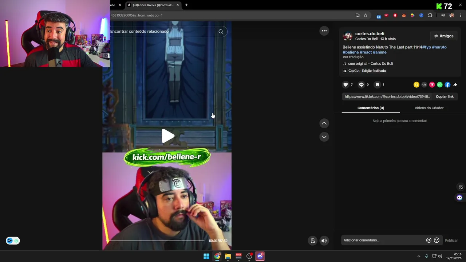Open more share options arrow
This screenshot has width=466, height=262.
[x=455, y=85]
